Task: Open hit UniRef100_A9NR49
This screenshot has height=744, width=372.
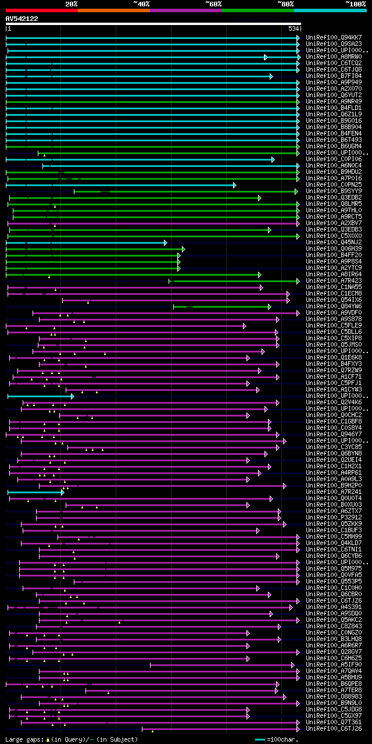Action: (335, 101)
